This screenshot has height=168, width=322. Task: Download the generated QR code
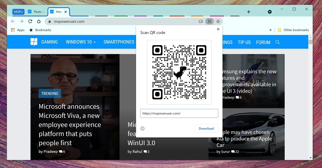coord(206,128)
